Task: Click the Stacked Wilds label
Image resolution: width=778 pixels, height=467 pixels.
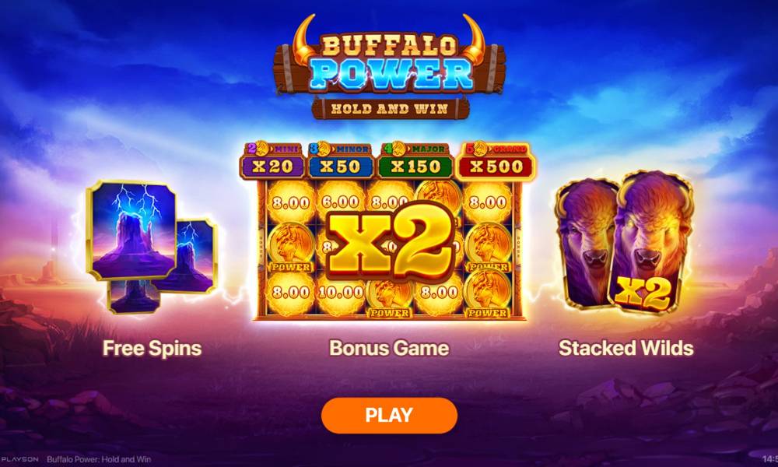Action: 626,348
